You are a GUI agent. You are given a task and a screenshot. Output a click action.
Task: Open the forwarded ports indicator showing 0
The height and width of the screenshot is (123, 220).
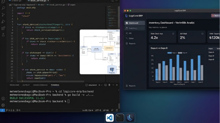18,110
